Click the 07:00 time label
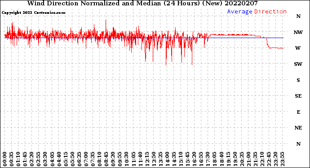 86,159
